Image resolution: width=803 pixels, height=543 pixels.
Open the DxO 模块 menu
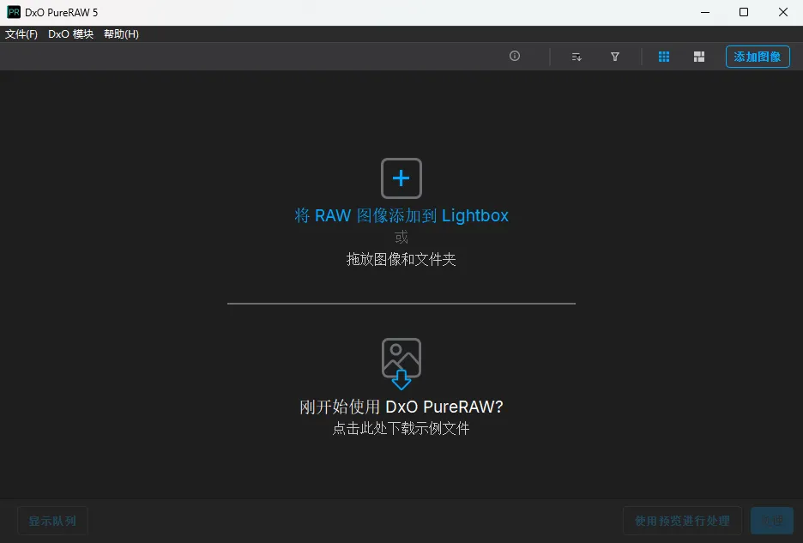pyautogui.click(x=70, y=34)
